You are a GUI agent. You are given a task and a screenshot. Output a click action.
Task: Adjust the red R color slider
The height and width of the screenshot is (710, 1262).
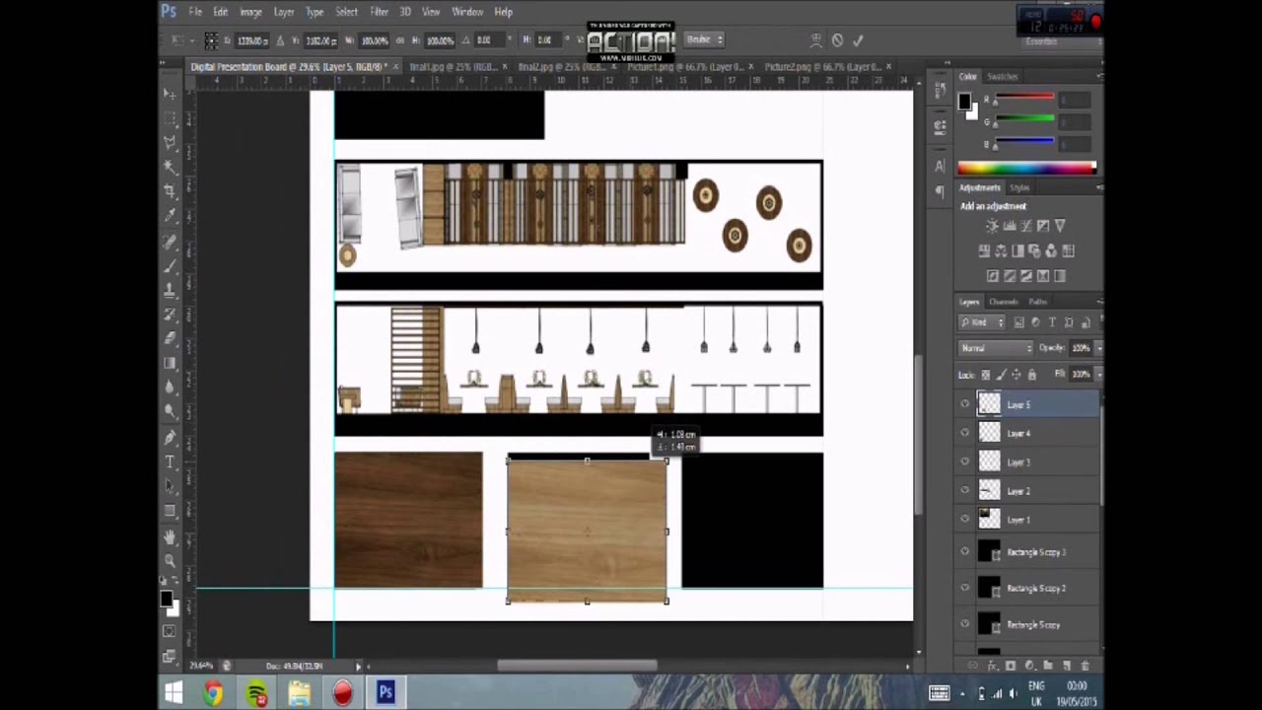(1024, 99)
